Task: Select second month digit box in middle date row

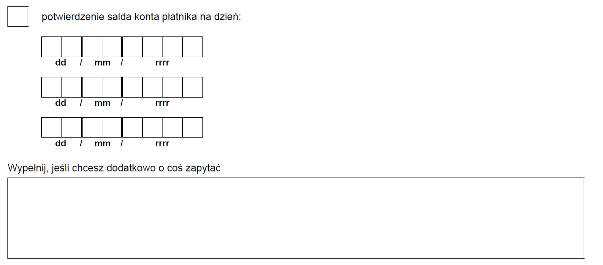Action: click(112, 87)
